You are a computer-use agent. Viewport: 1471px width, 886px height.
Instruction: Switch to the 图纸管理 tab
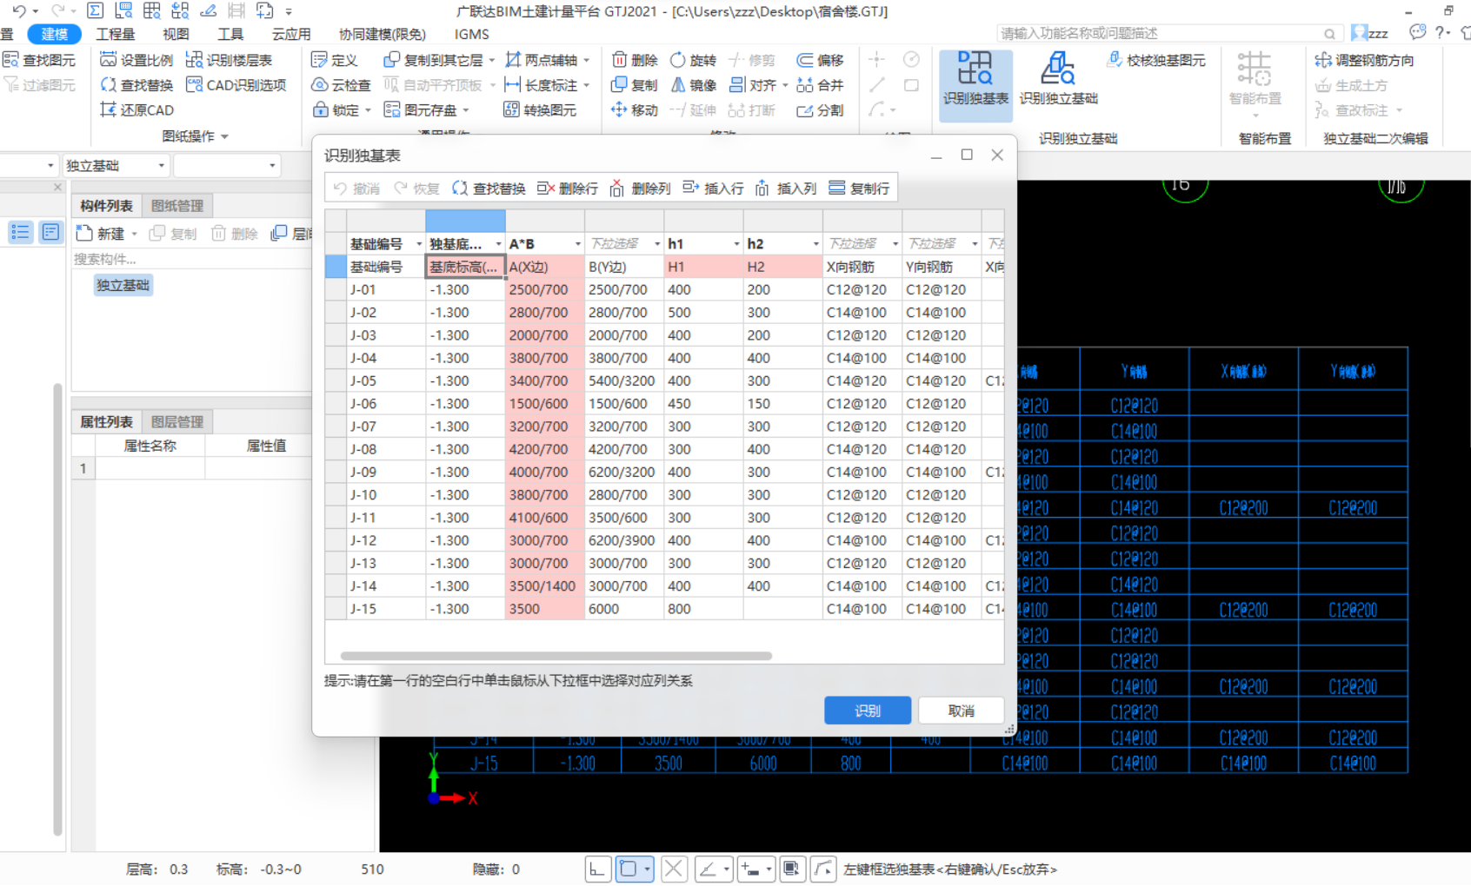coord(177,206)
